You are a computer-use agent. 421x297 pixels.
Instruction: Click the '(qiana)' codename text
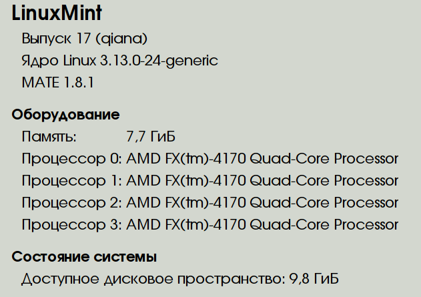point(121,38)
